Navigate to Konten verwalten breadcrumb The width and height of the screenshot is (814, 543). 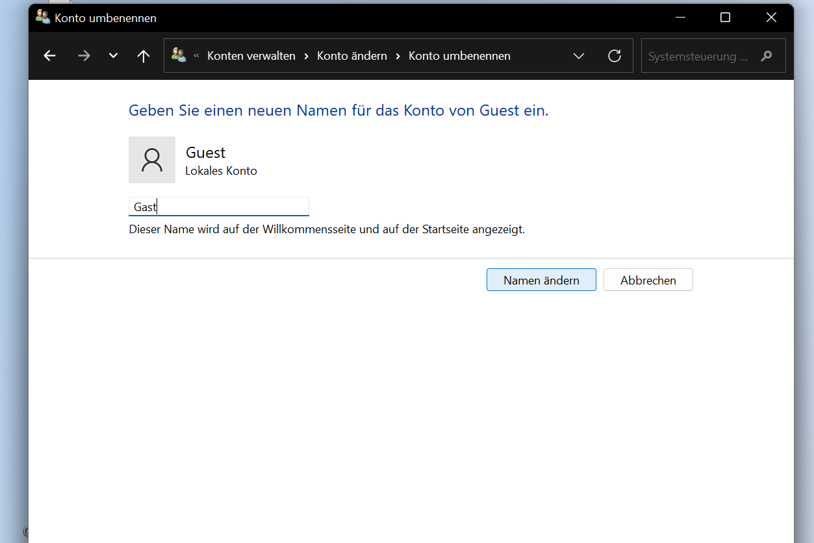[251, 56]
